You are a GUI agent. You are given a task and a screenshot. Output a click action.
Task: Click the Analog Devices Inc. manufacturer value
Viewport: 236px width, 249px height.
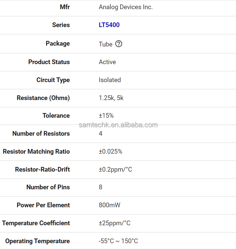click(126, 7)
